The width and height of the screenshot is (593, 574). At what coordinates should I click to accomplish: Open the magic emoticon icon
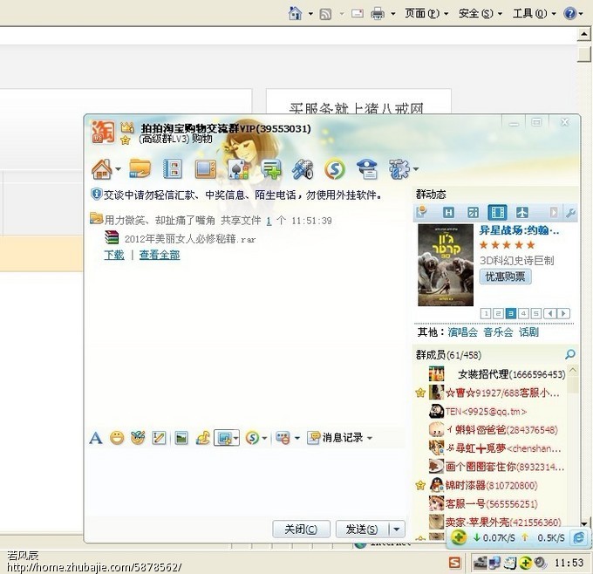pyautogui.click(x=138, y=438)
